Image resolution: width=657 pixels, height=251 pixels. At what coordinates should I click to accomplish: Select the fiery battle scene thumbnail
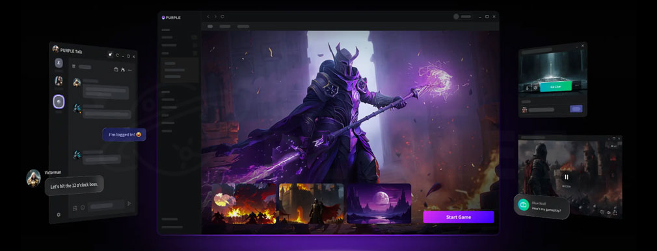[244, 204]
